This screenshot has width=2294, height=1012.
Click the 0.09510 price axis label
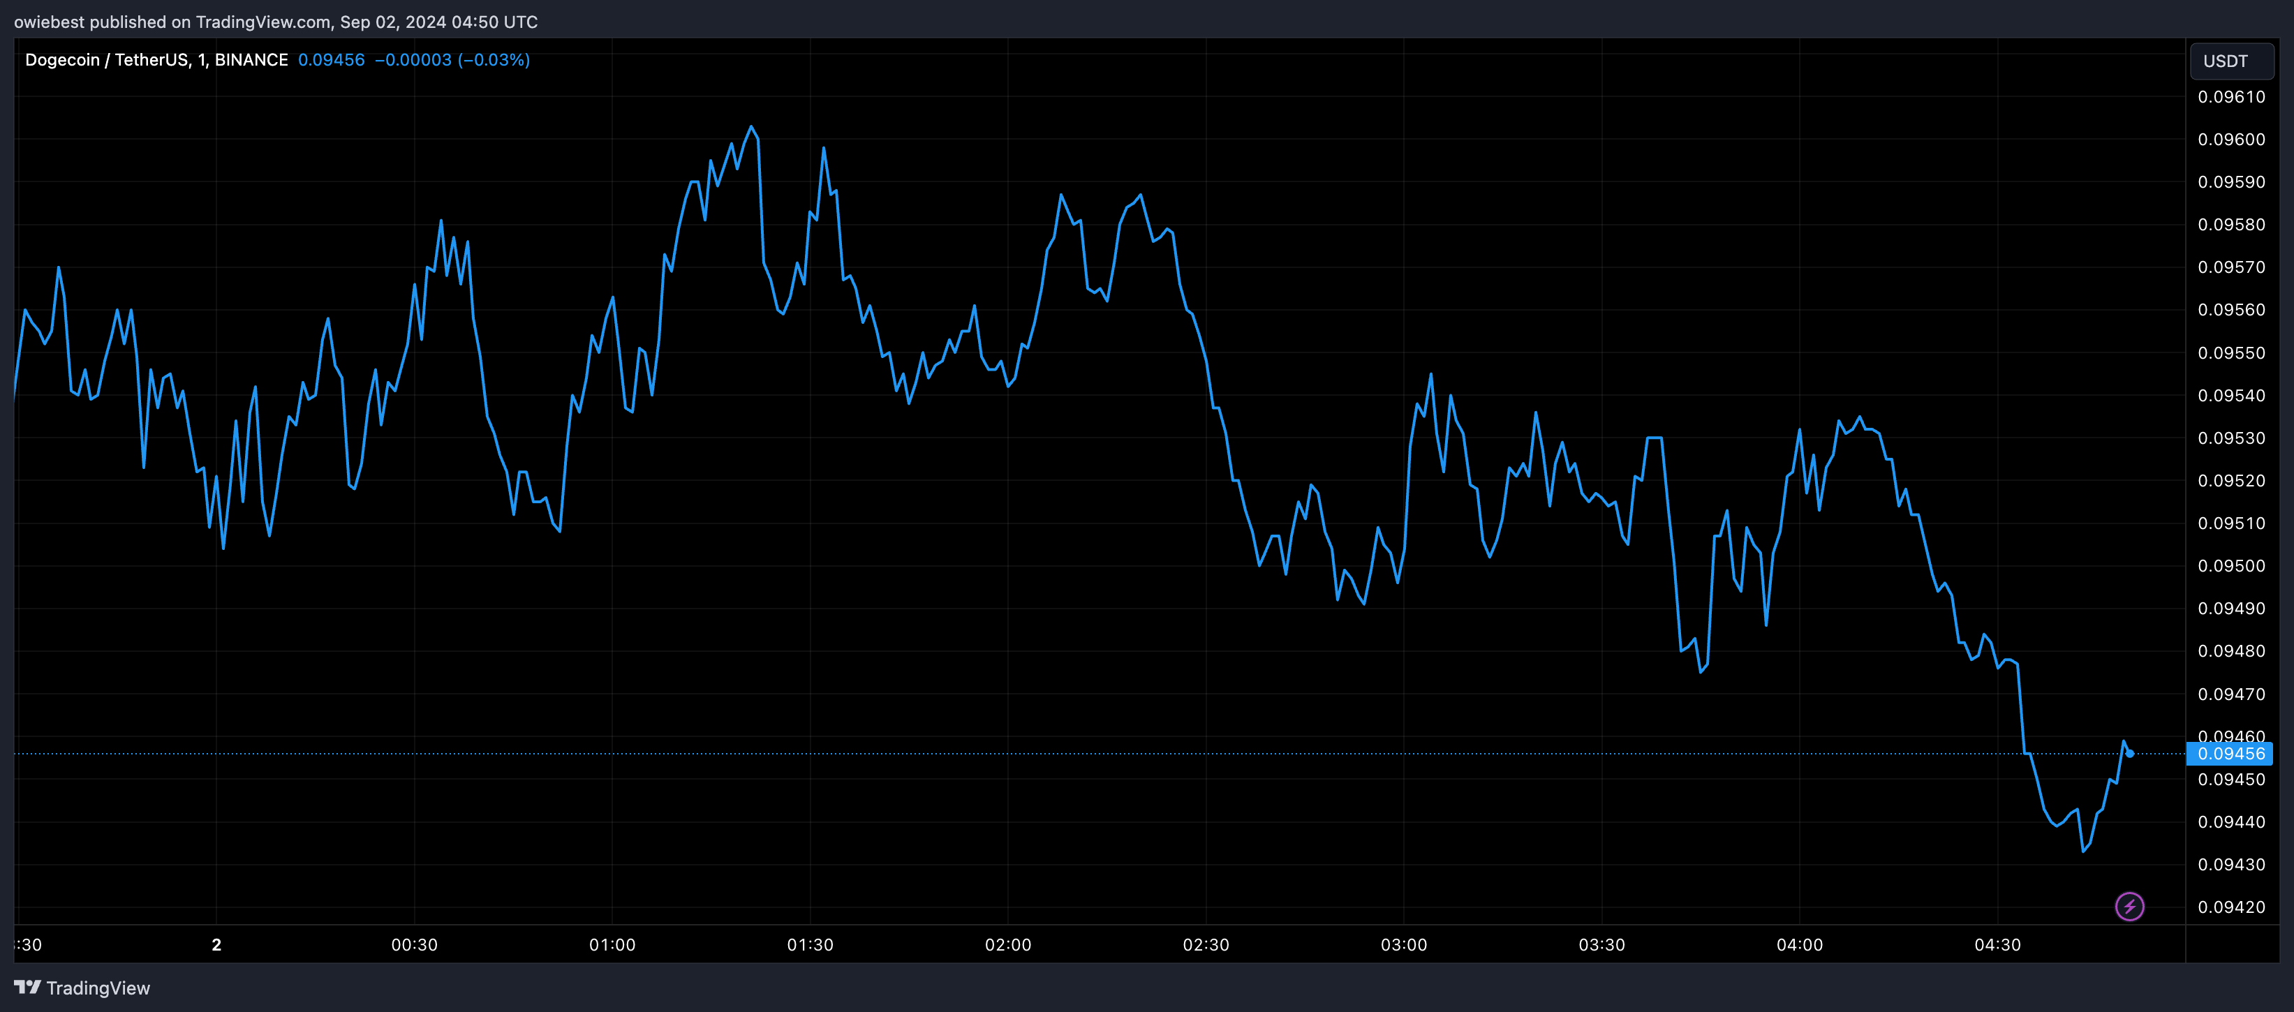(x=2230, y=523)
